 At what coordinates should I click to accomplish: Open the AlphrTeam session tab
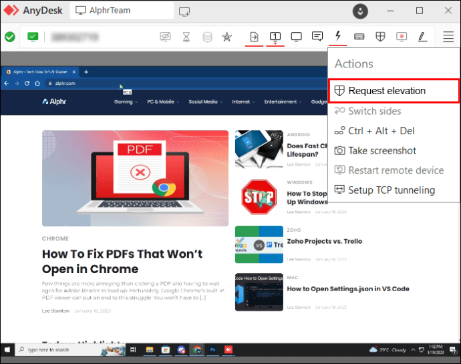(x=122, y=11)
